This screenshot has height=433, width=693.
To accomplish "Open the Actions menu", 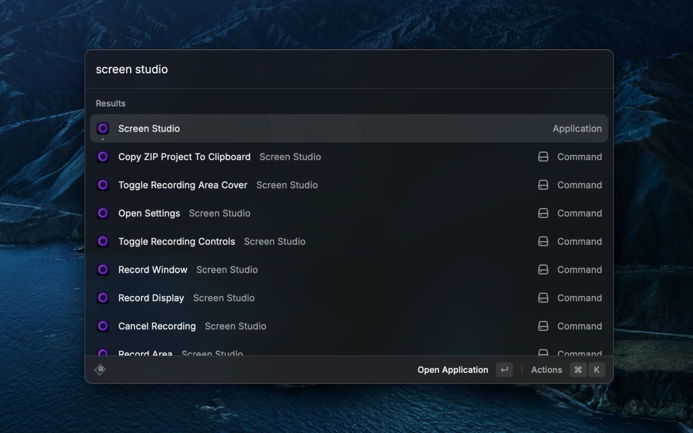I will coord(546,370).
